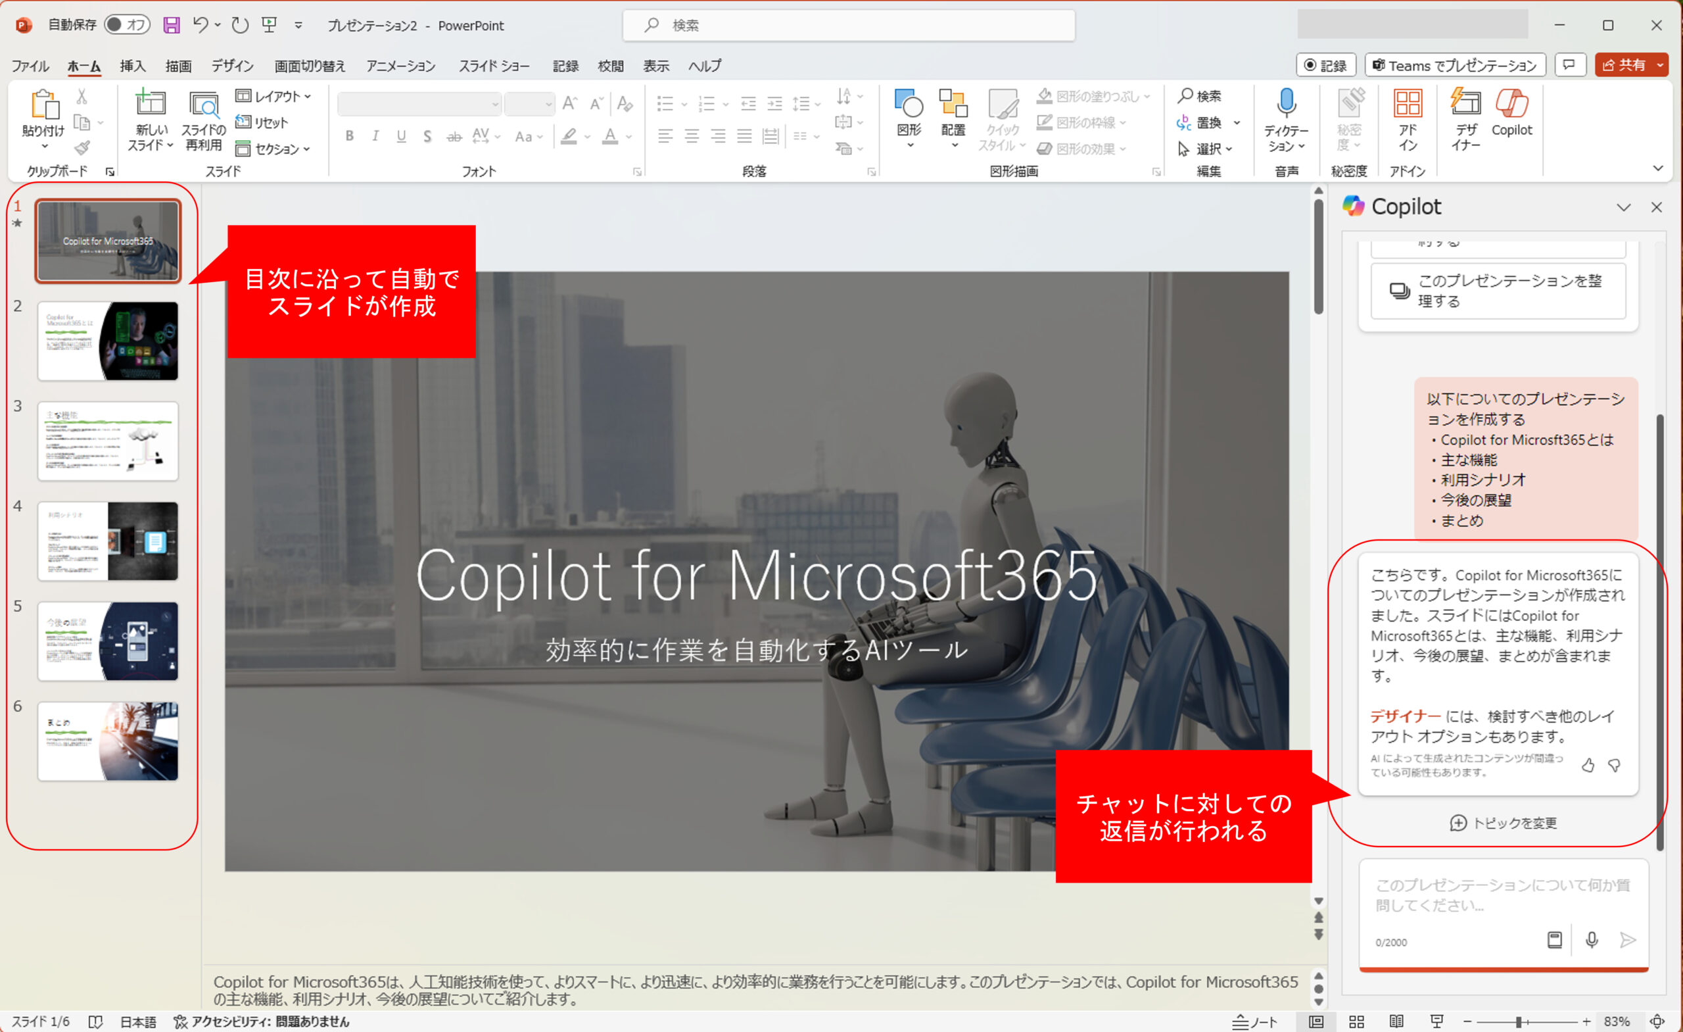Toggle AutoSave (自動保存) switch
This screenshot has width=1683, height=1032.
pyautogui.click(x=127, y=25)
